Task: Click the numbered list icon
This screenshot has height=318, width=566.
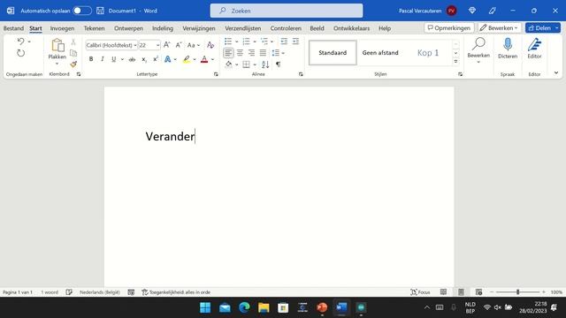Action: [246, 42]
